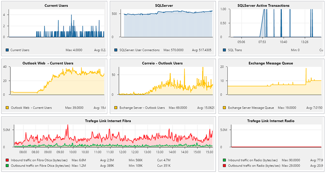The width and height of the screenshot is (326, 173).
Task: Click 'Cur: 4.7M' inbound Fibra value
Action: 164,160
